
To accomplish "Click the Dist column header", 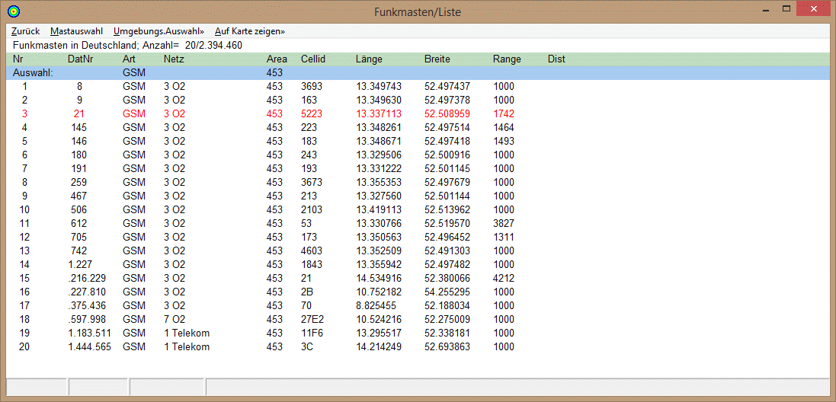I will point(556,59).
